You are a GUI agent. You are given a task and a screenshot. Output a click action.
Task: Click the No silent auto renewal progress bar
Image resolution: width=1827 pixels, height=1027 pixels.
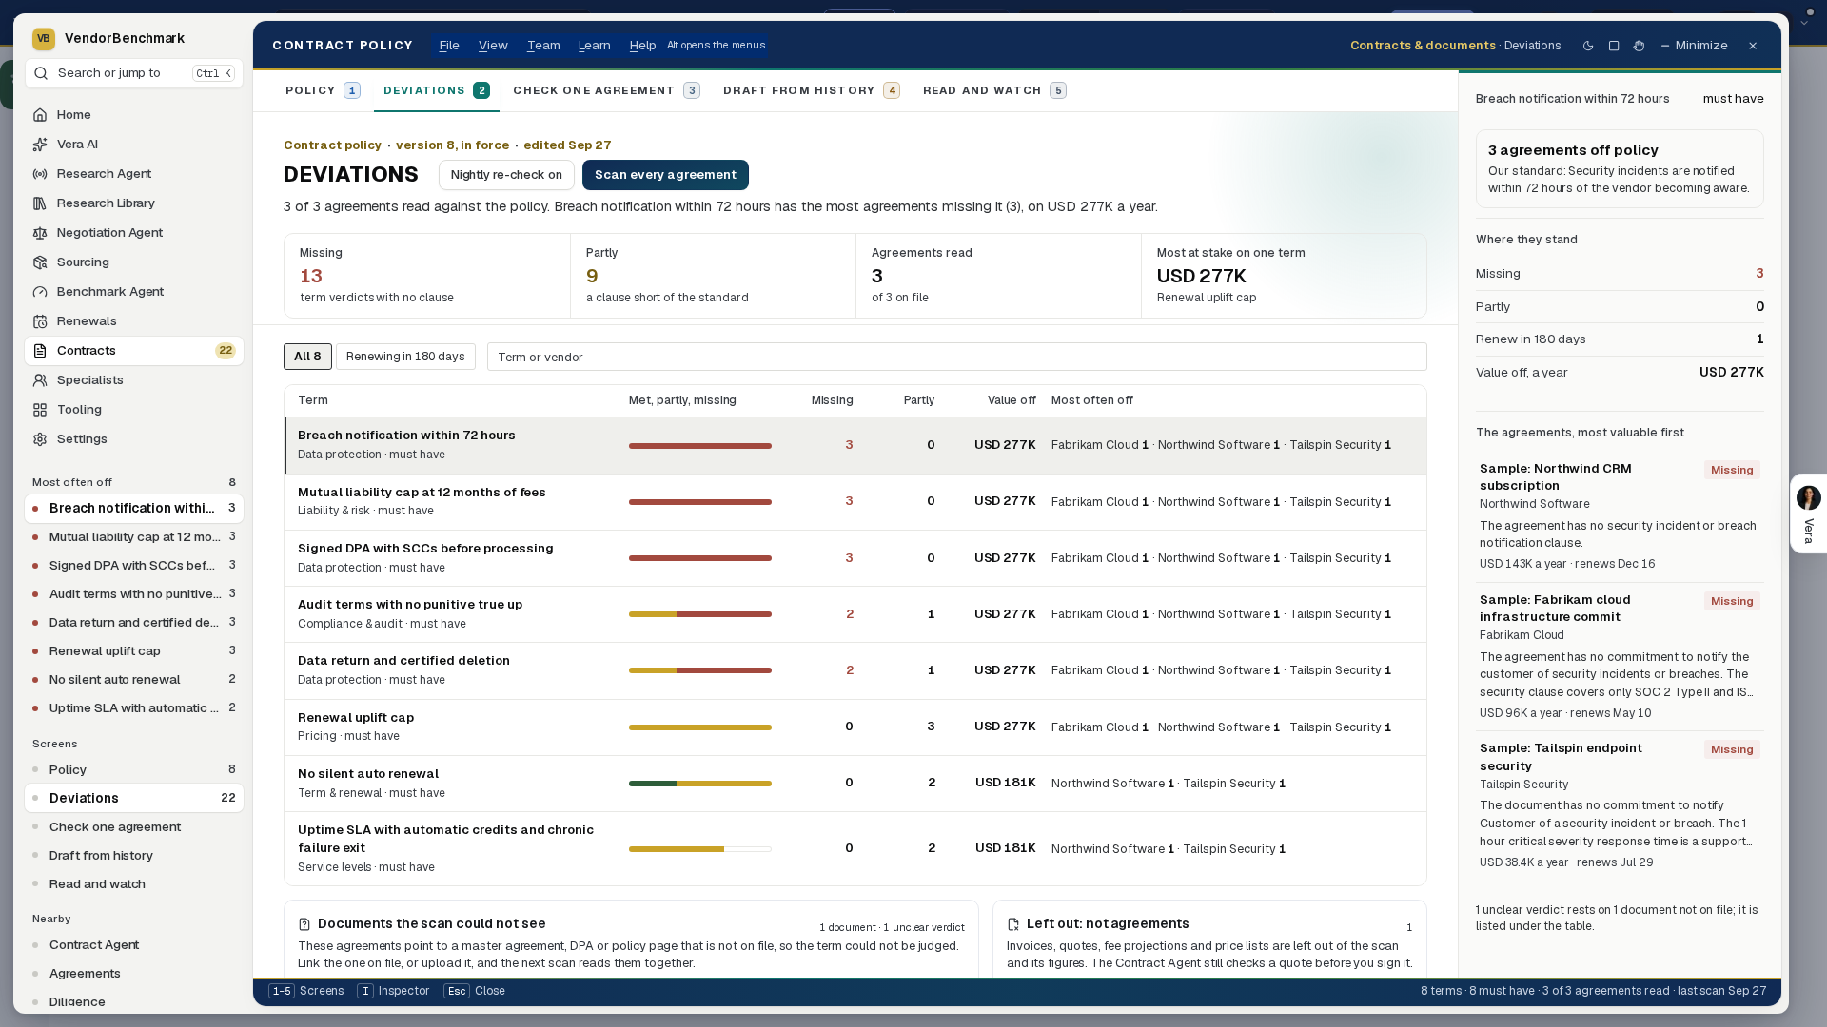(x=700, y=784)
